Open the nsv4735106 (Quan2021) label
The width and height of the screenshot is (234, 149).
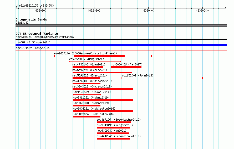pos(89,64)
